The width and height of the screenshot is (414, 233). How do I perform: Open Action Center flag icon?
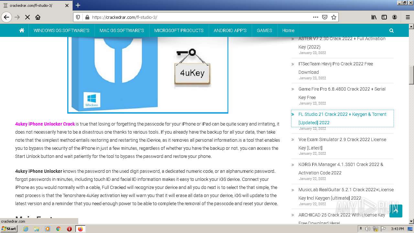pos(383,229)
